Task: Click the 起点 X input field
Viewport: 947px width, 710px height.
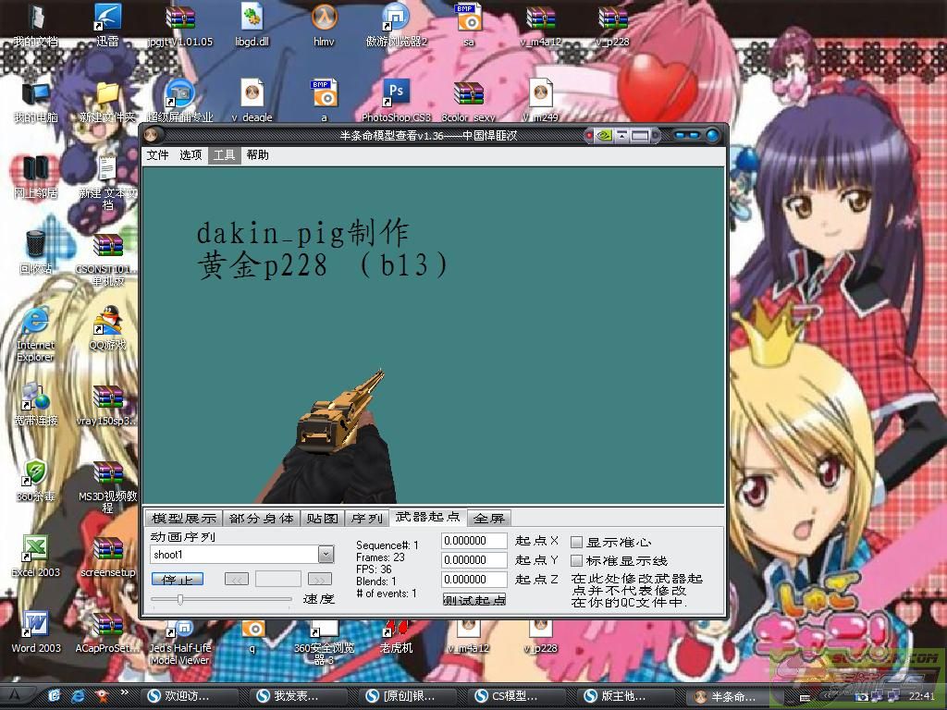Action: point(474,541)
